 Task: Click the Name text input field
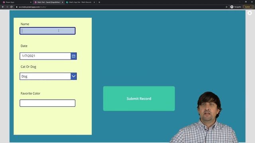click(47, 31)
